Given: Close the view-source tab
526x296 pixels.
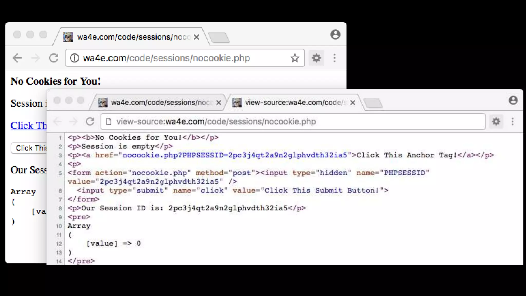Looking at the screenshot, I should (353, 103).
